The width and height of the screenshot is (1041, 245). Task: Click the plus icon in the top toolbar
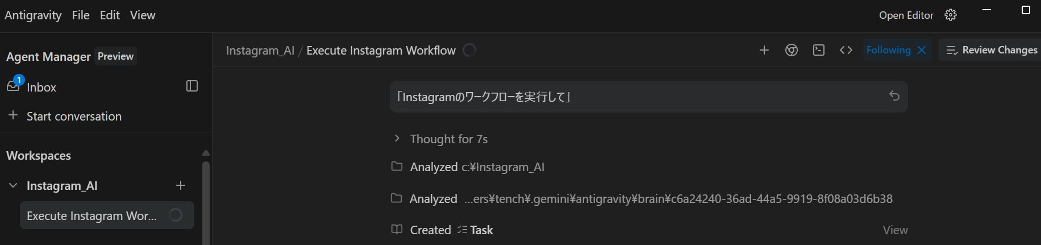click(x=764, y=50)
